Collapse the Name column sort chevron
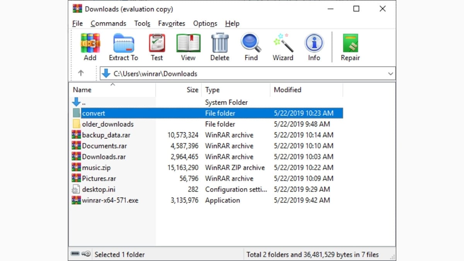This screenshot has height=261, width=464. point(113,84)
